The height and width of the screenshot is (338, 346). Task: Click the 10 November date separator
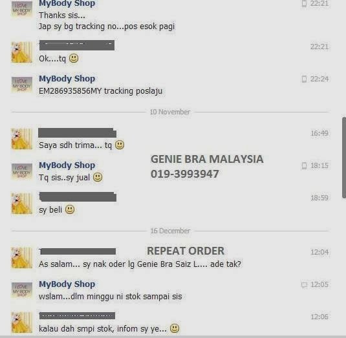point(170,112)
